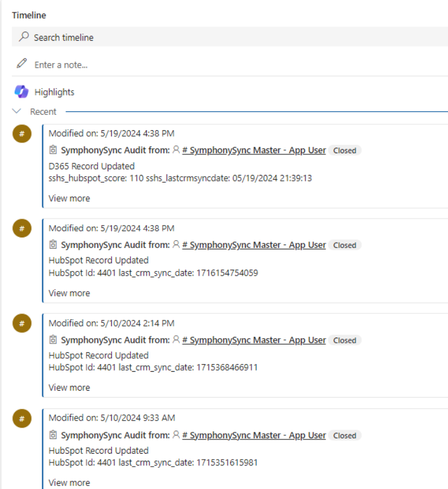The image size is (448, 489).
Task: Click the pencil icon for new note
Action: pyautogui.click(x=22, y=64)
